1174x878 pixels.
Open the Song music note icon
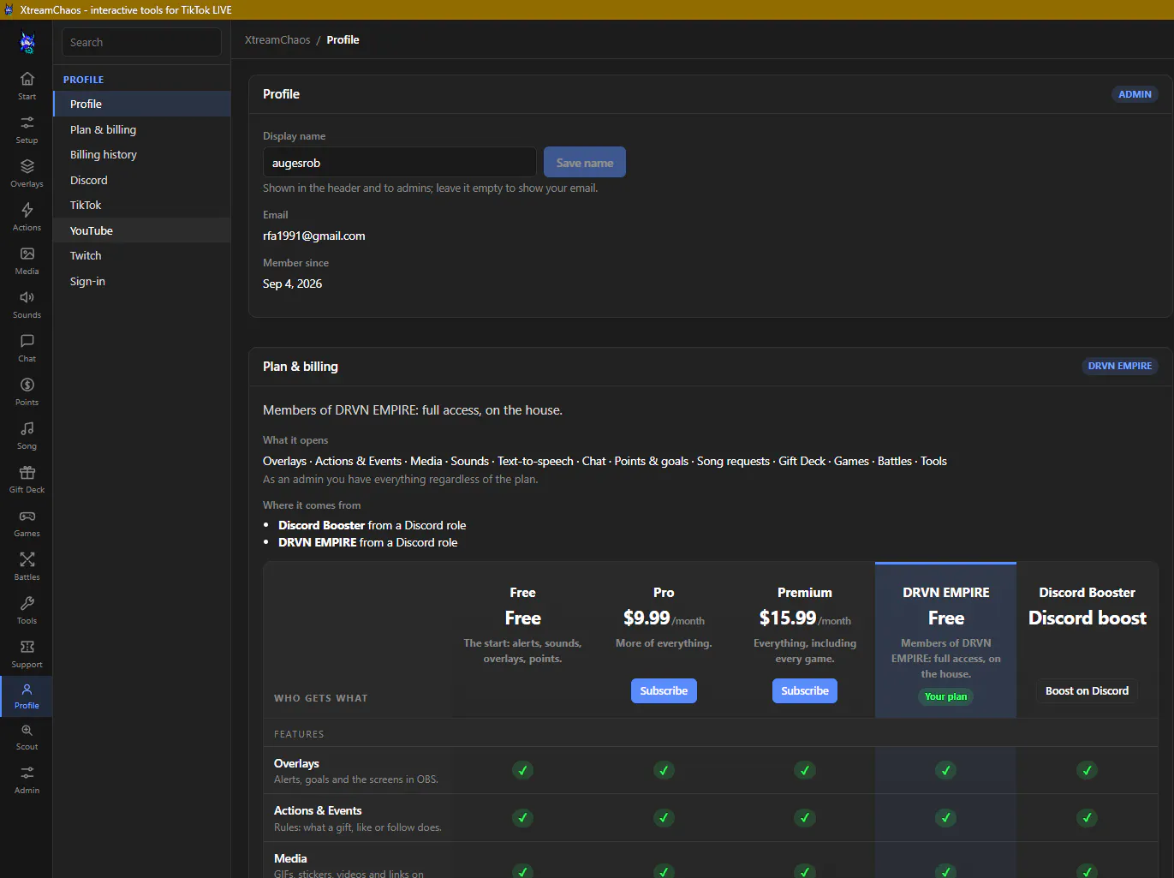tap(27, 434)
